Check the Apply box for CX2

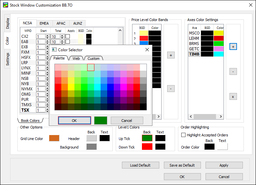coord(68,36)
